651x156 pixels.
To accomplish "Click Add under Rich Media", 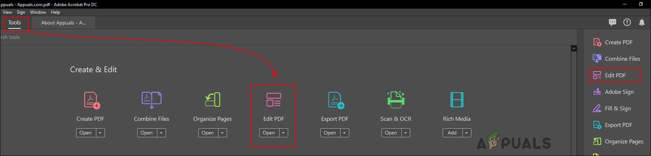I will (452, 133).
